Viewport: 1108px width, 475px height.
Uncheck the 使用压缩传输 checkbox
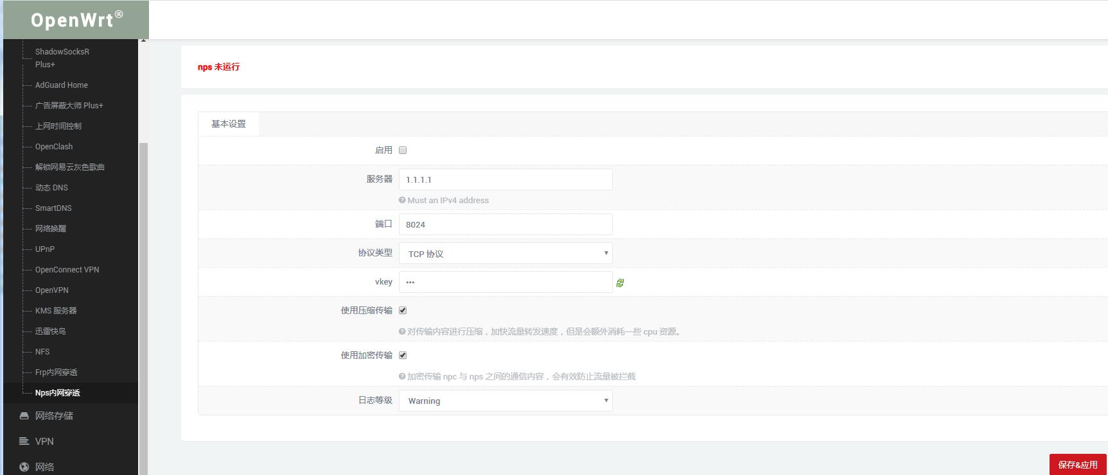tap(403, 310)
